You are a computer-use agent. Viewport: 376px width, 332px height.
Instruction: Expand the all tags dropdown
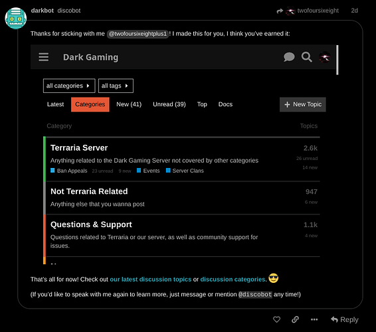pos(116,86)
